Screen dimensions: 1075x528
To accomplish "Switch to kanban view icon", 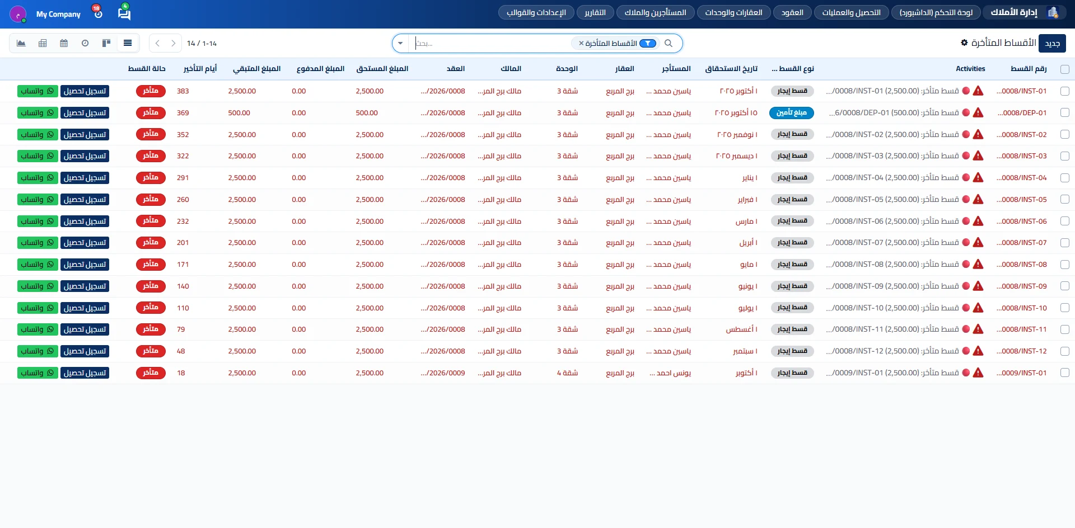I will click(106, 43).
